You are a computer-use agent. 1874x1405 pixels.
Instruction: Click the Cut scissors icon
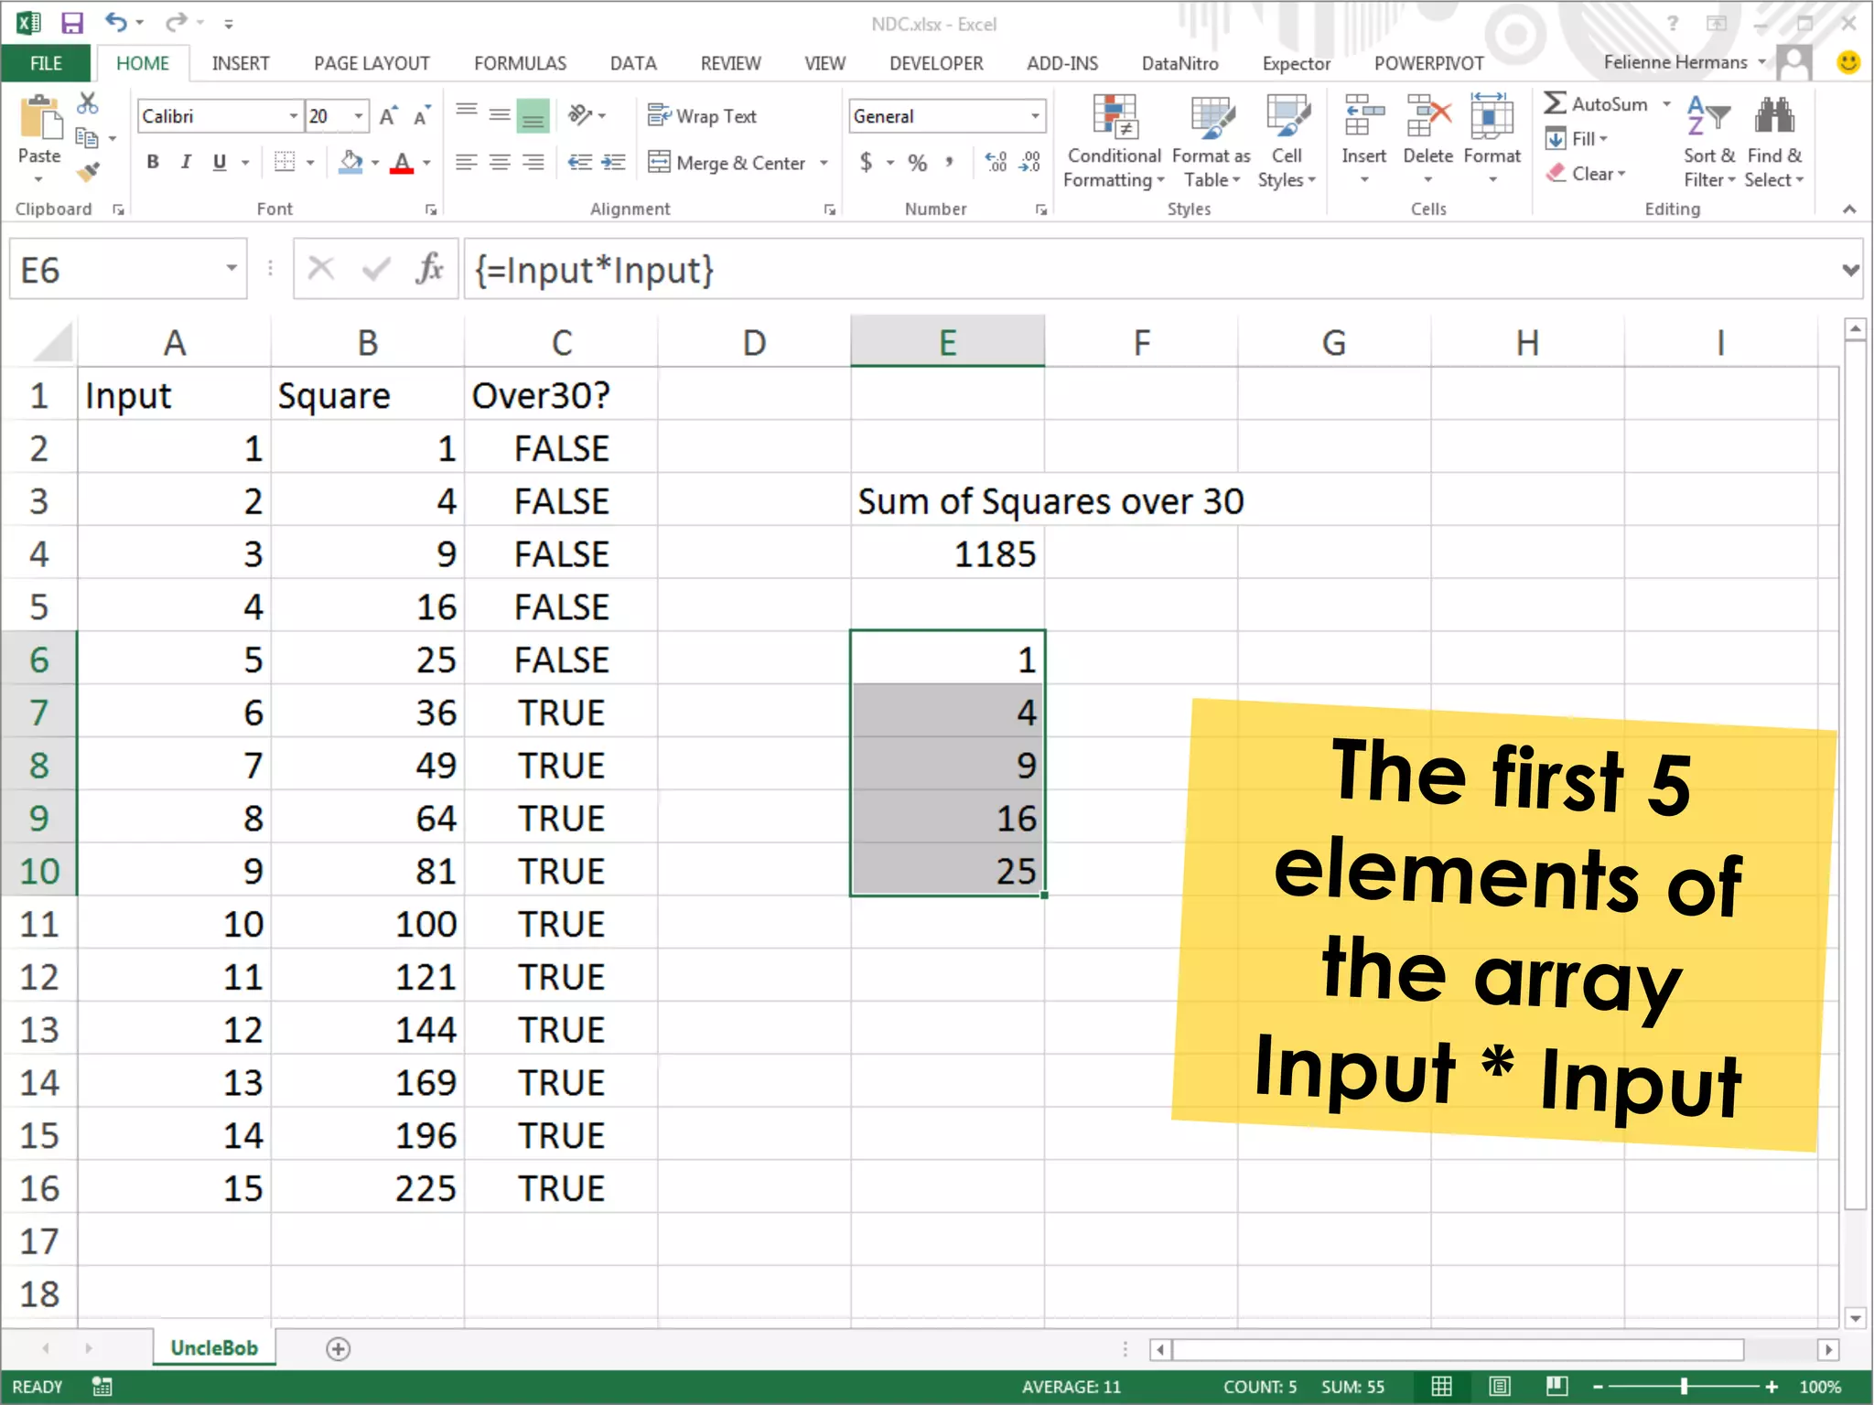(x=88, y=103)
